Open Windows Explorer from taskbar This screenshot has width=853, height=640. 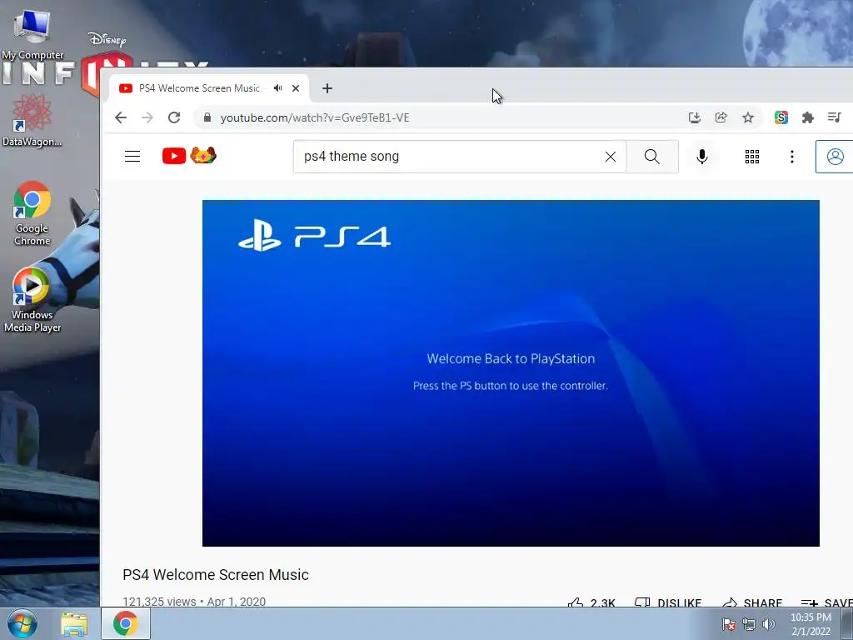click(74, 624)
